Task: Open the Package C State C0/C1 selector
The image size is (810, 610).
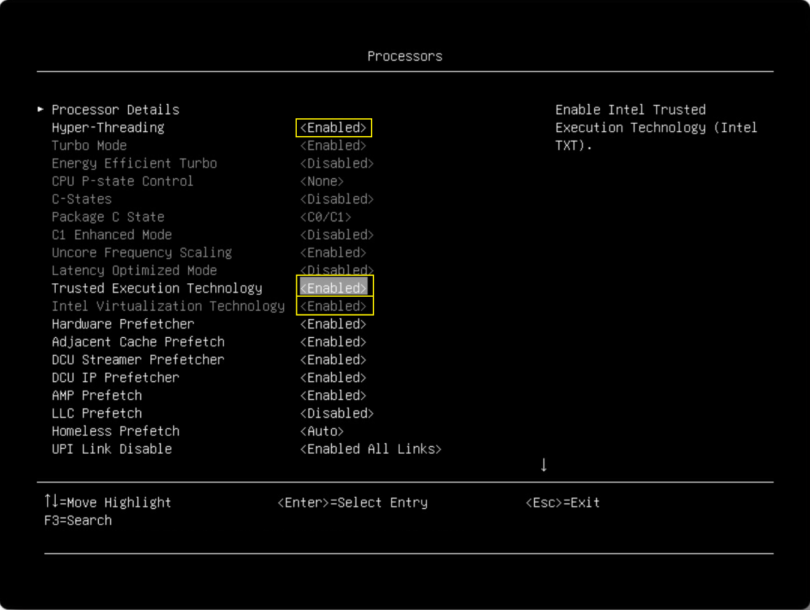Action: click(x=326, y=217)
